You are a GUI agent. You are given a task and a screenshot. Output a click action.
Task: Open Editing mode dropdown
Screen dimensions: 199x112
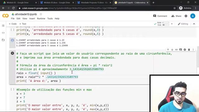coord(183,24)
